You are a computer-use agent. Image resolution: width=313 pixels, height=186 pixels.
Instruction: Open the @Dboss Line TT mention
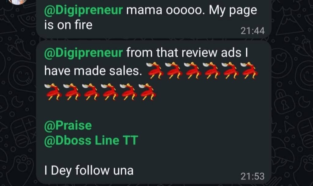[x=91, y=140]
